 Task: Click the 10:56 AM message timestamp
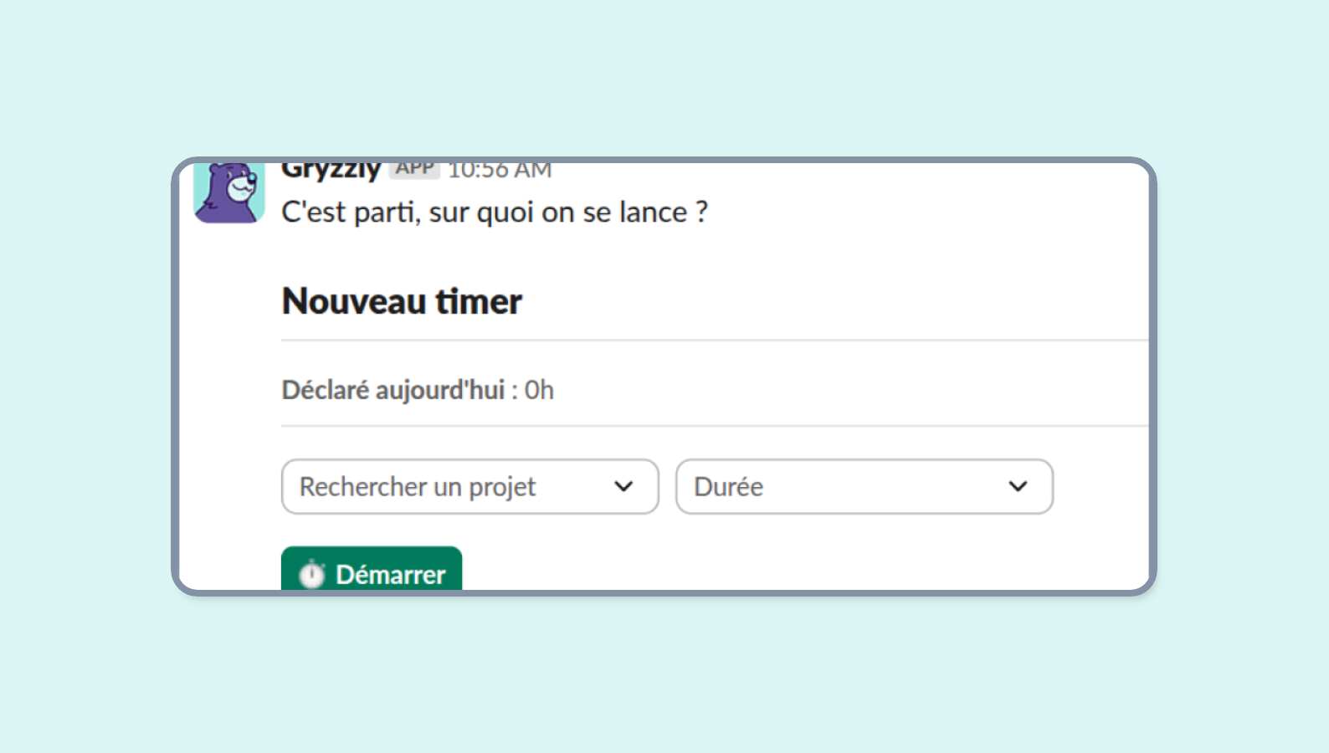[x=500, y=171]
